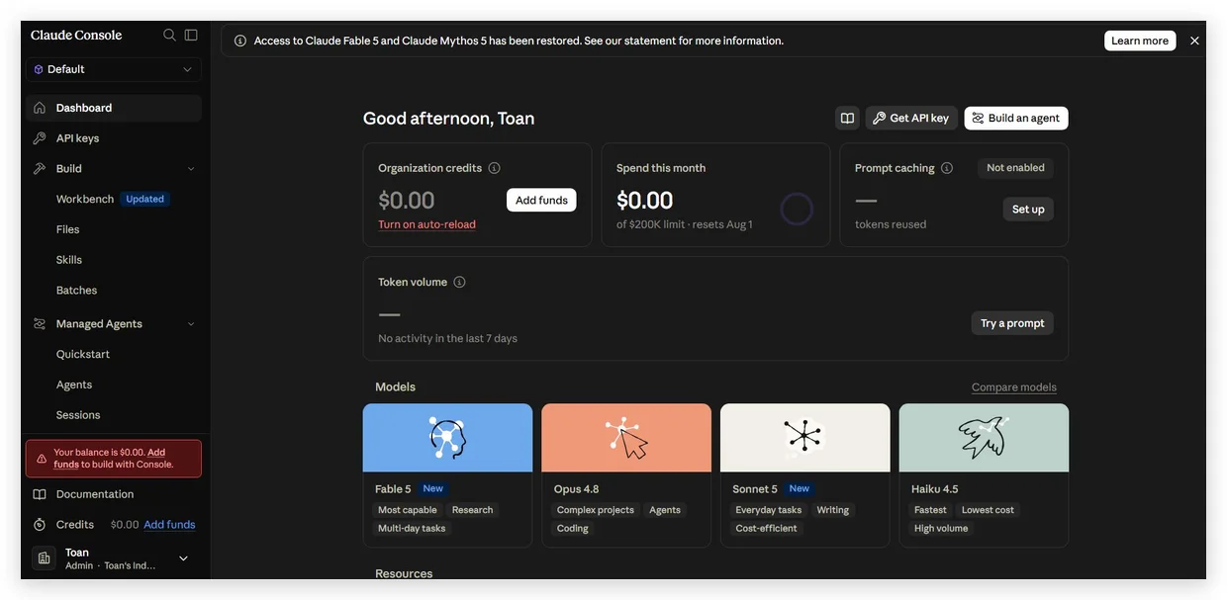The image size is (1227, 600).
Task: Open the Fable 5 model card image
Action: (x=447, y=438)
